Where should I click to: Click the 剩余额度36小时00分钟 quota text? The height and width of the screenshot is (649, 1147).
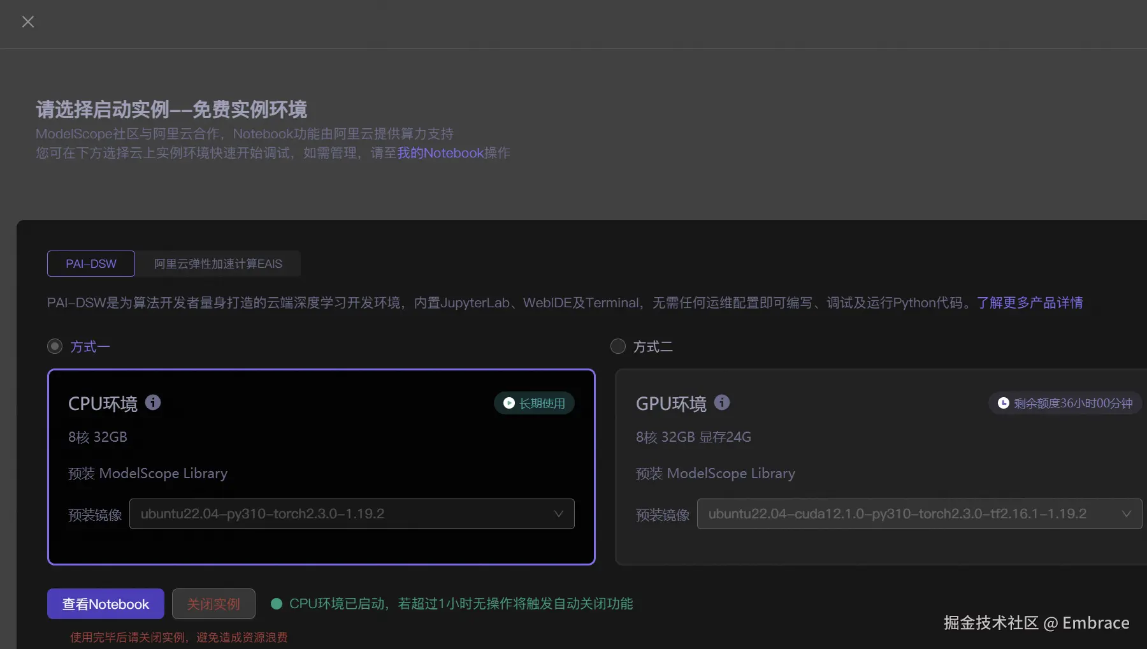click(1073, 404)
